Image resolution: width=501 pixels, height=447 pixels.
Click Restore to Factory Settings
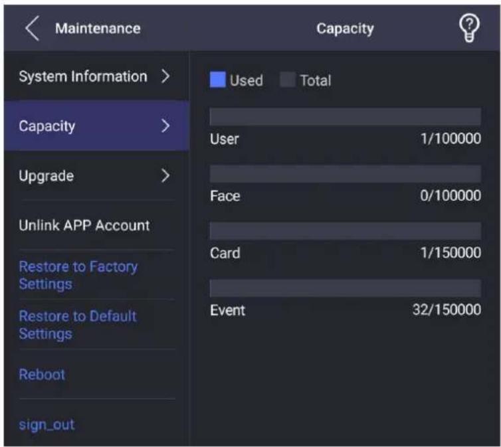78,275
